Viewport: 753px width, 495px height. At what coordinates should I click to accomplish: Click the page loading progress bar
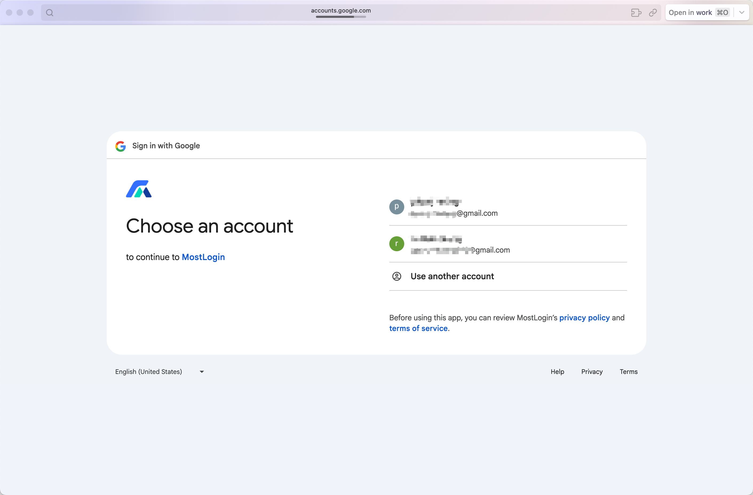pos(341,17)
